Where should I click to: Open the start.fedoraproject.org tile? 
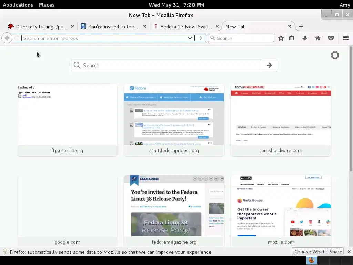pyautogui.click(x=174, y=120)
